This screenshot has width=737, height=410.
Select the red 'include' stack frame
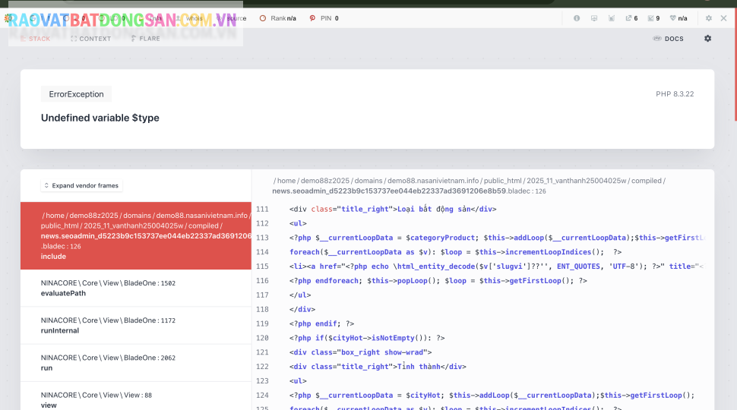(135, 235)
